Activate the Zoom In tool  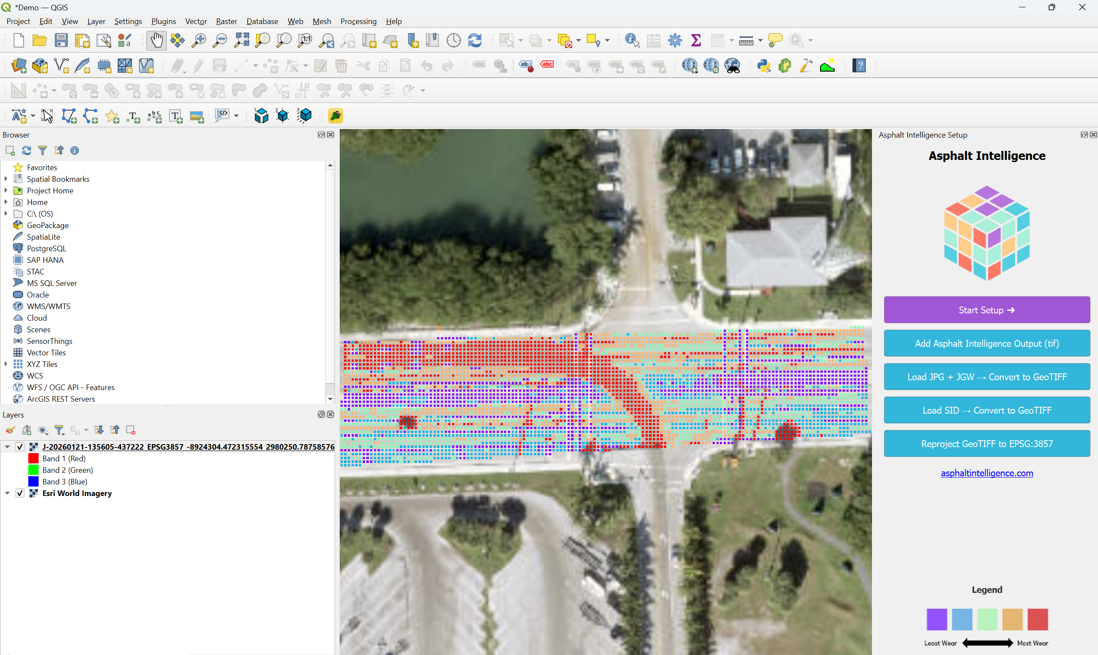click(x=198, y=40)
